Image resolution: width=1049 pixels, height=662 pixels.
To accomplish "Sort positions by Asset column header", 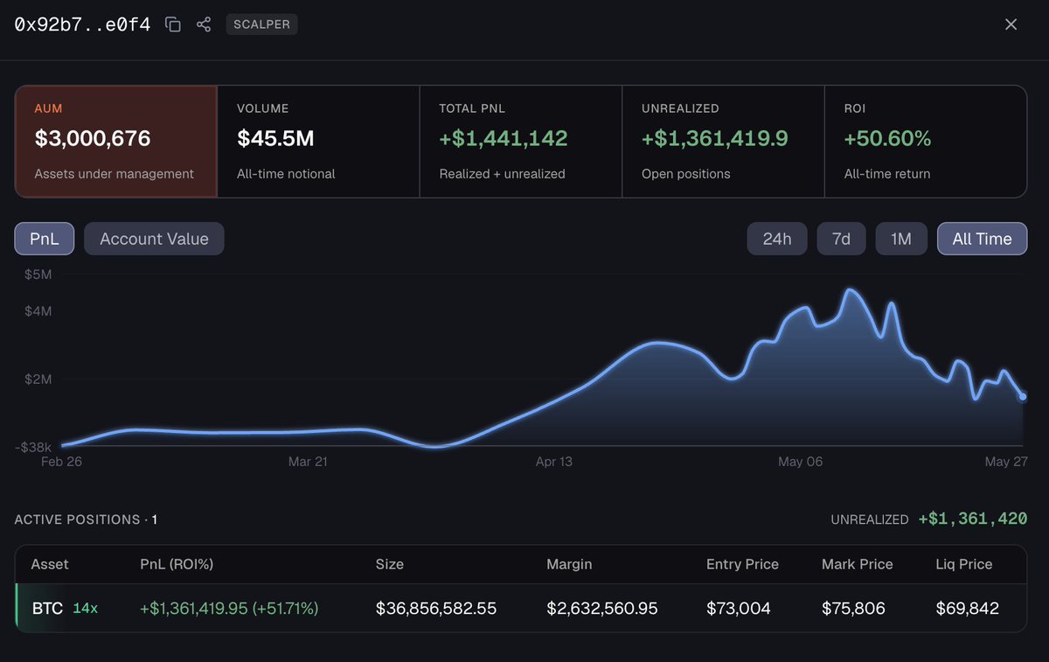I will (x=50, y=564).
